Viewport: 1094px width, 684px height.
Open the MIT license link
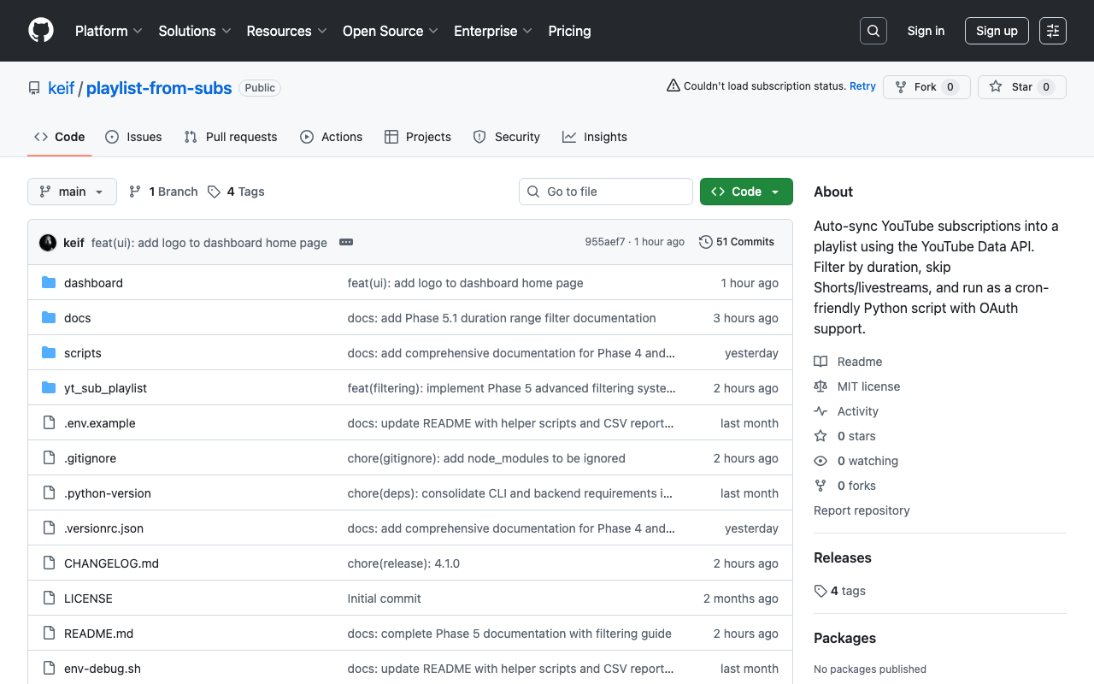pos(868,386)
